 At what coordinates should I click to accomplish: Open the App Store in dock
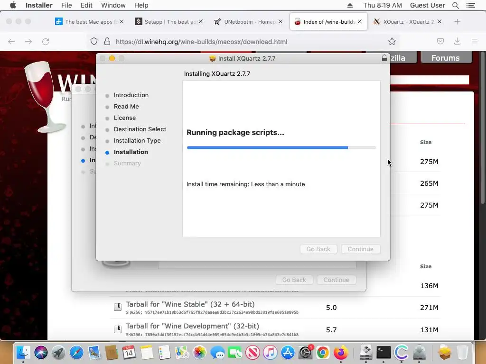point(288,352)
